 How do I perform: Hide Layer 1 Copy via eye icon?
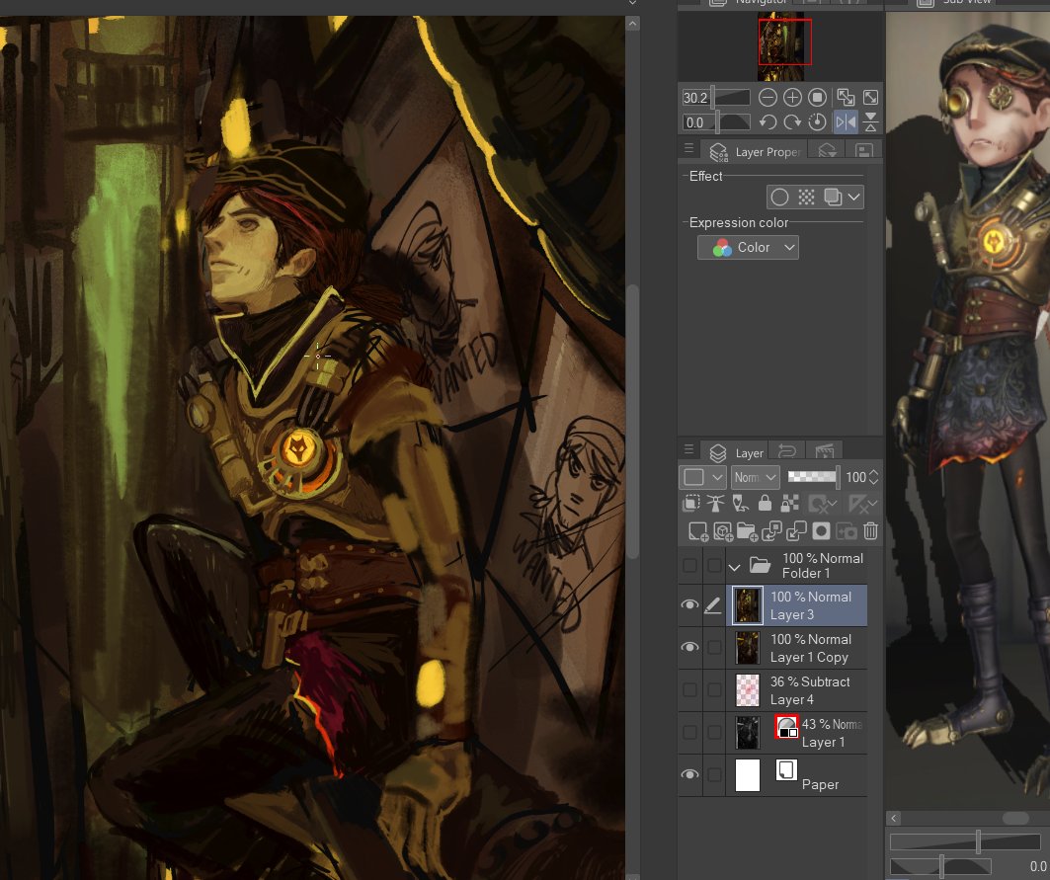tap(689, 647)
